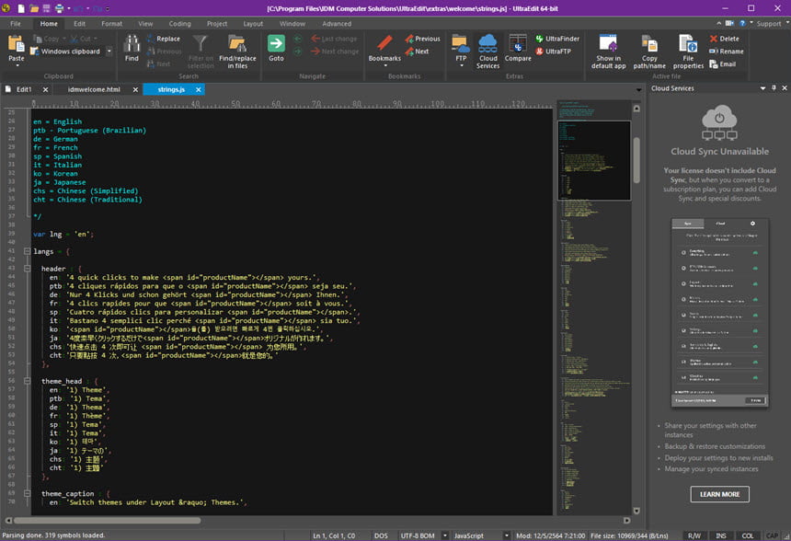Open the file tabs list dropdown
Viewport: 791px width, 541px height.
click(638, 90)
